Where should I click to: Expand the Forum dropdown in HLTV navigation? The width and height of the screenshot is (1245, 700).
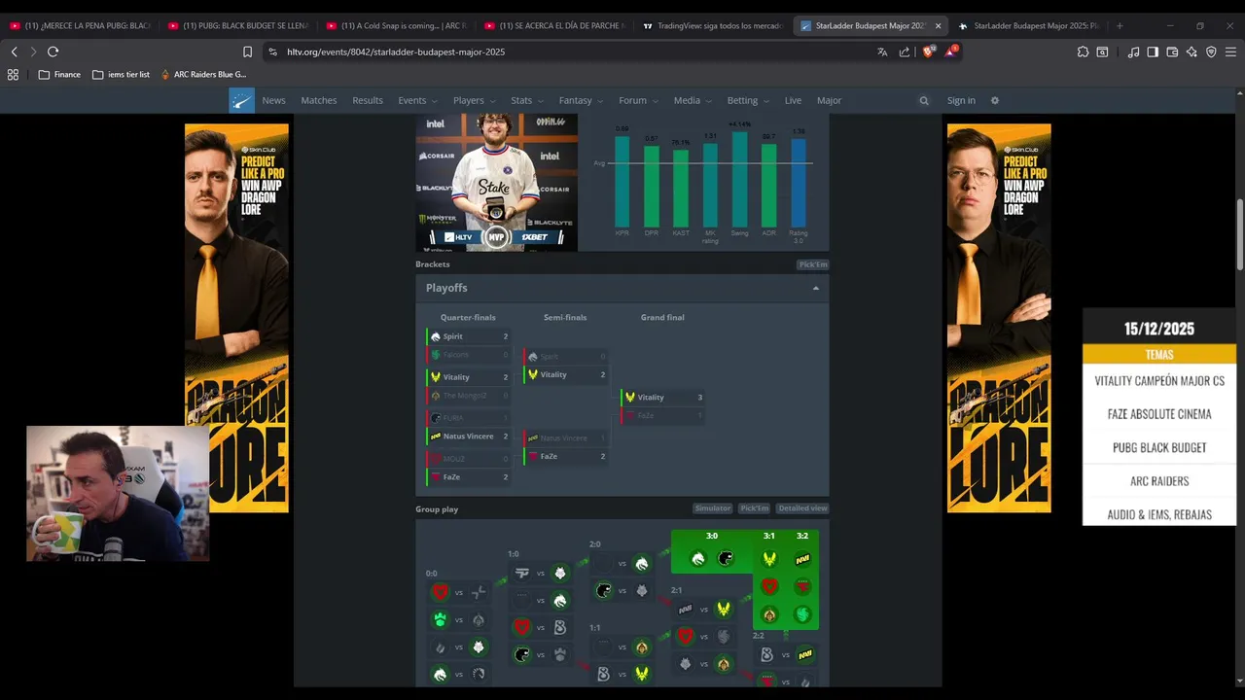[638, 100]
